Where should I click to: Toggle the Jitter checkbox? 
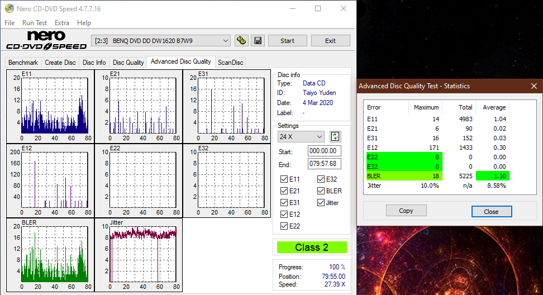[321, 203]
